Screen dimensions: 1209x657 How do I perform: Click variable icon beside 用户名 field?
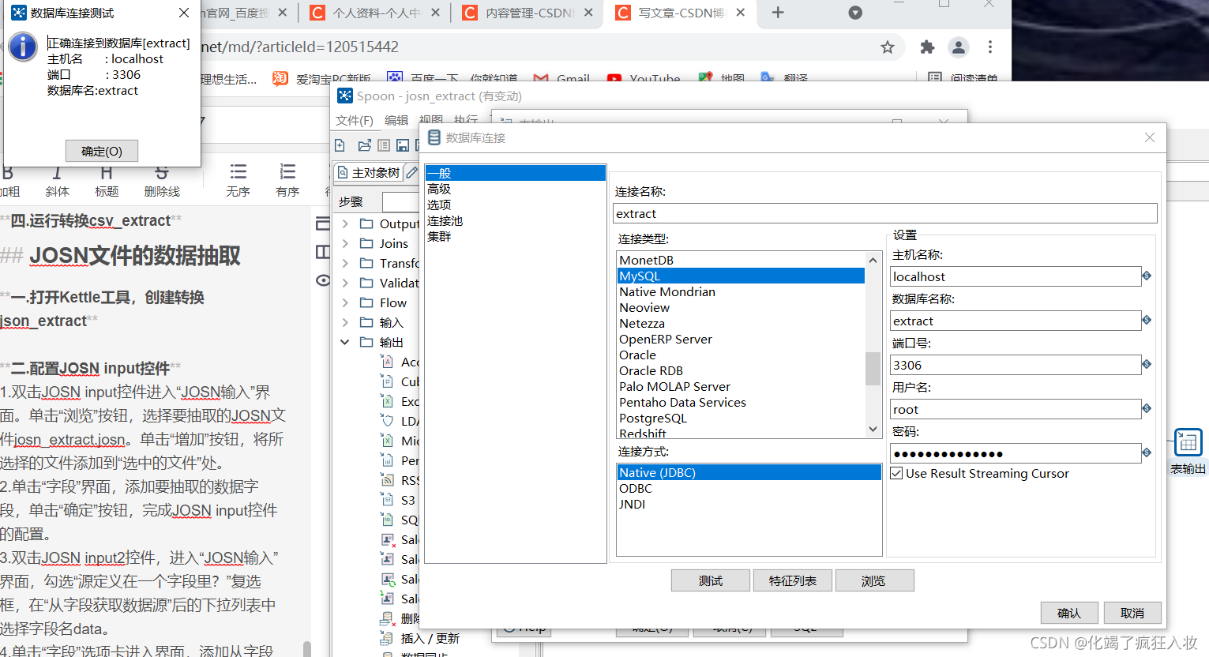(1147, 408)
